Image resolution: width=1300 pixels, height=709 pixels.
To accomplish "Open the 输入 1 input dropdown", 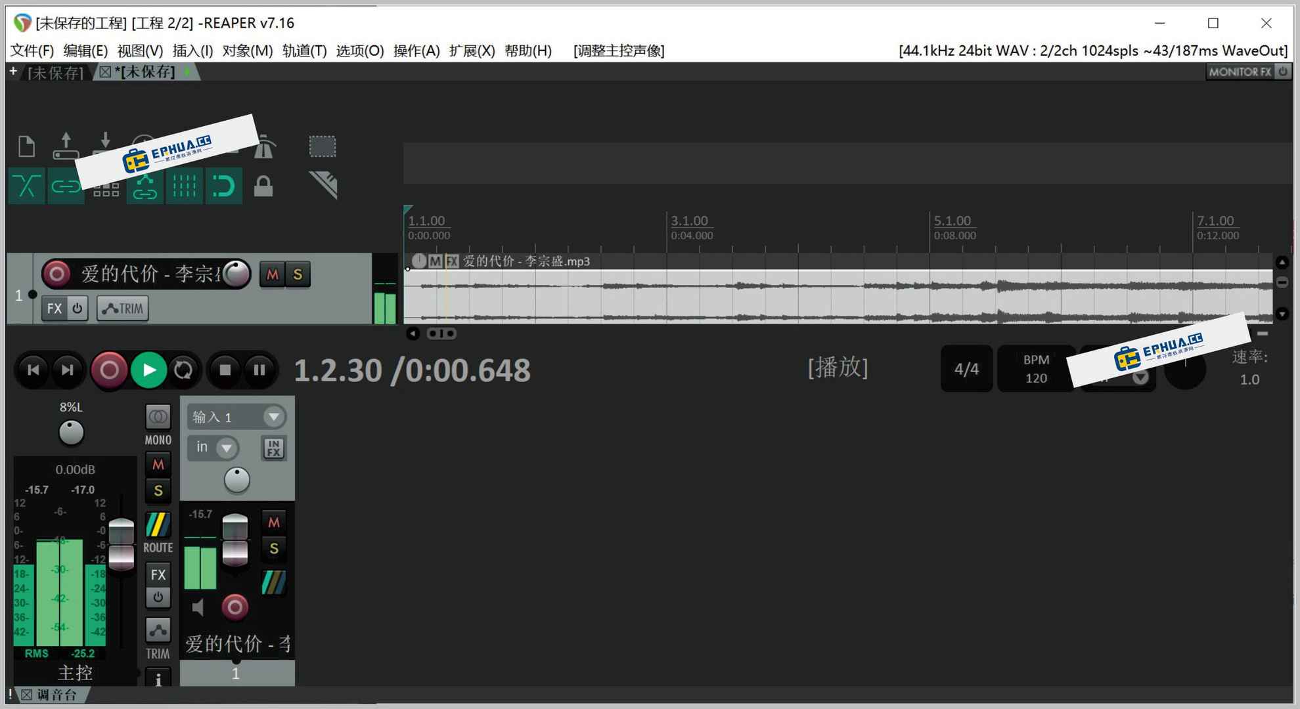I will [x=274, y=417].
